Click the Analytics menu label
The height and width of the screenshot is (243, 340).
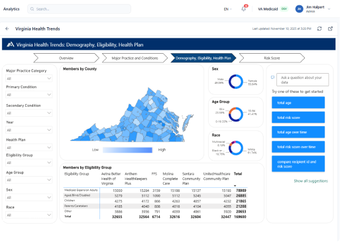click(x=11, y=9)
